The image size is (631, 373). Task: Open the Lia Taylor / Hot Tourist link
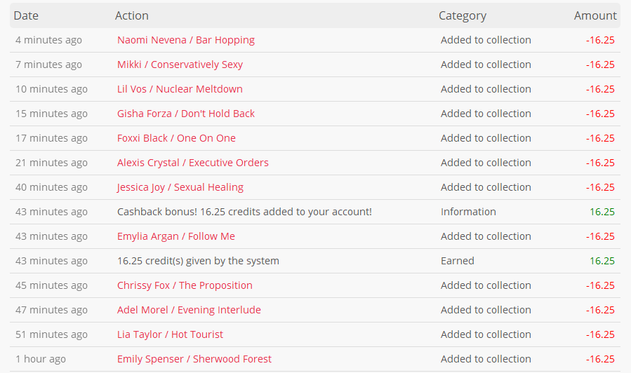click(x=170, y=334)
